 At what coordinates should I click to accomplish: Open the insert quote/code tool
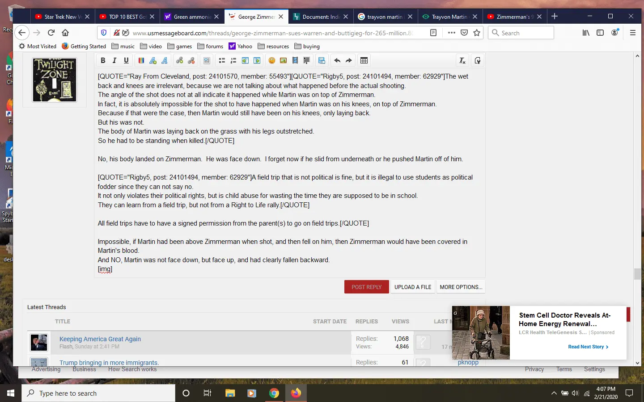(307, 61)
